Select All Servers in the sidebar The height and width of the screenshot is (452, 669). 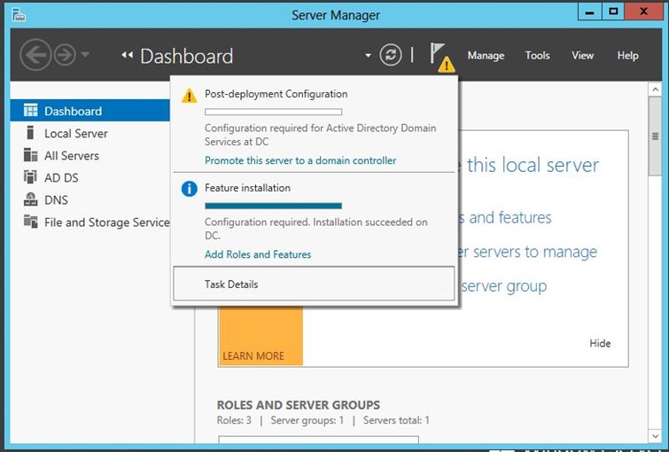[90, 155]
